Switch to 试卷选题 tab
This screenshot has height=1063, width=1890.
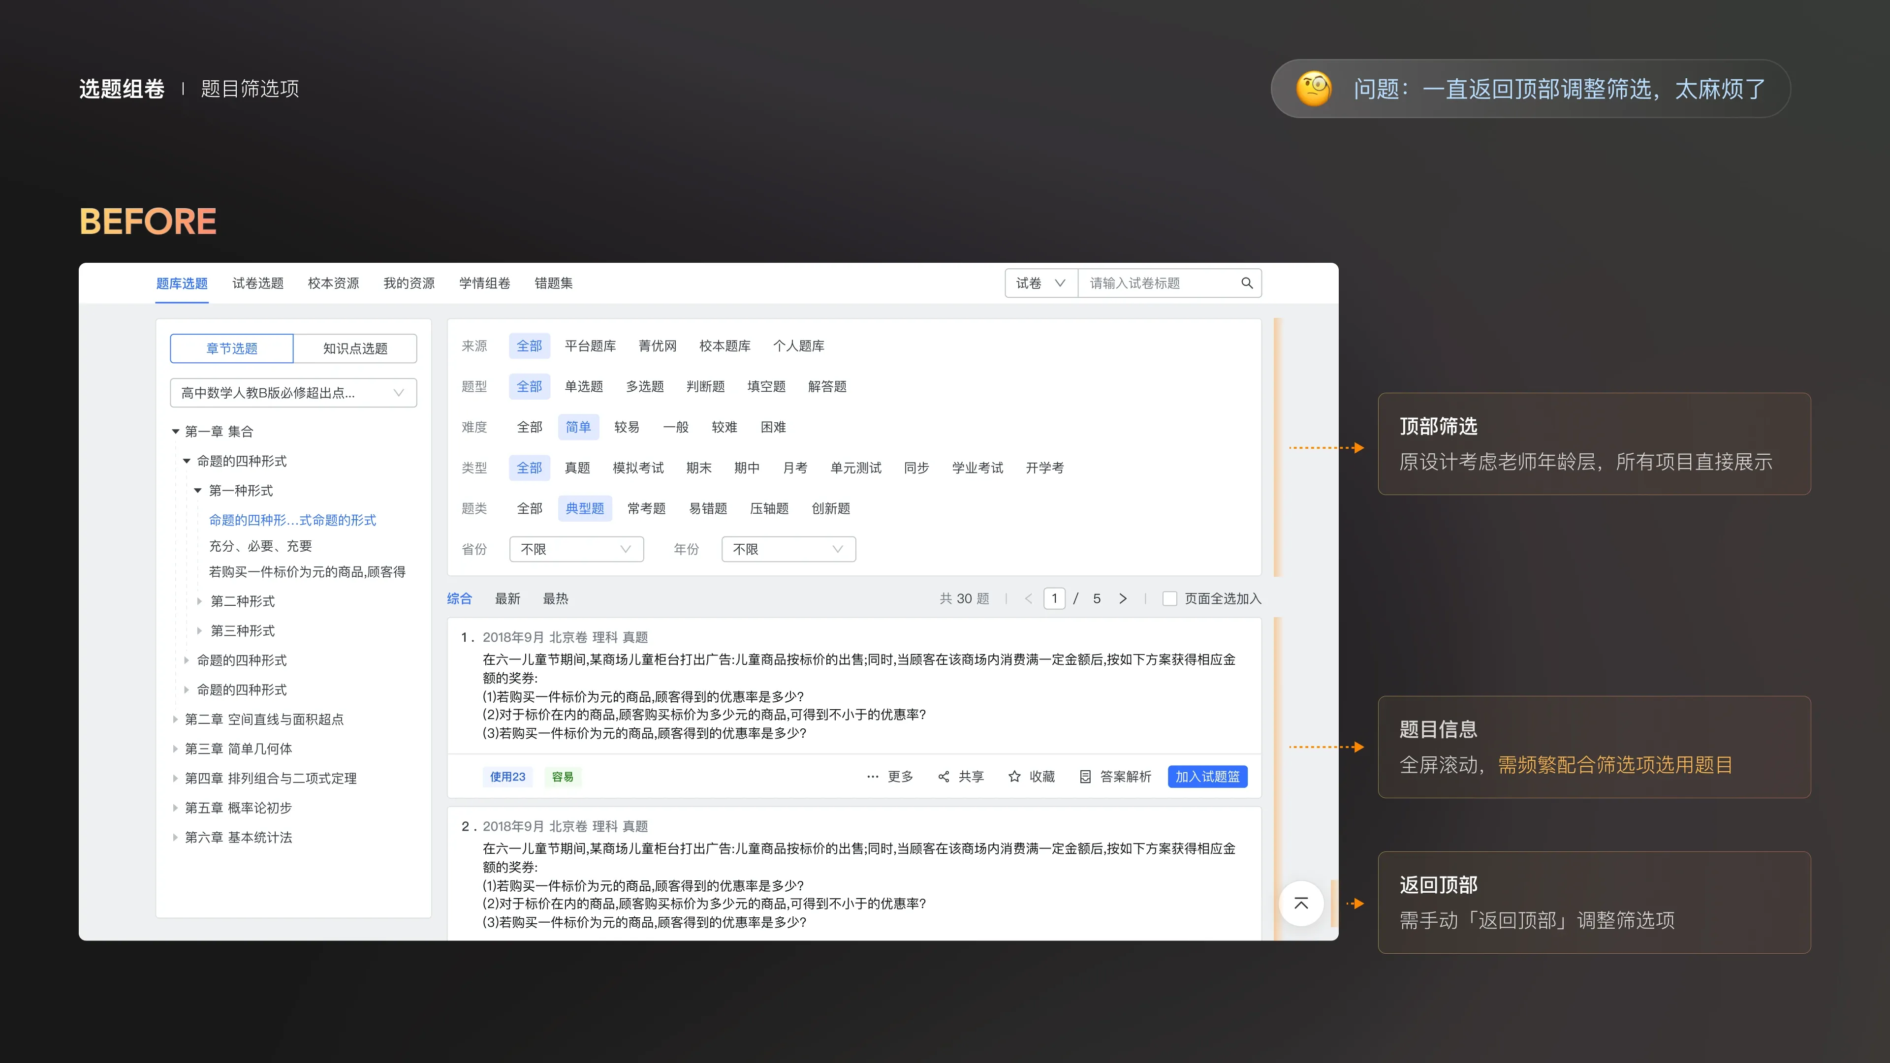[x=257, y=283]
